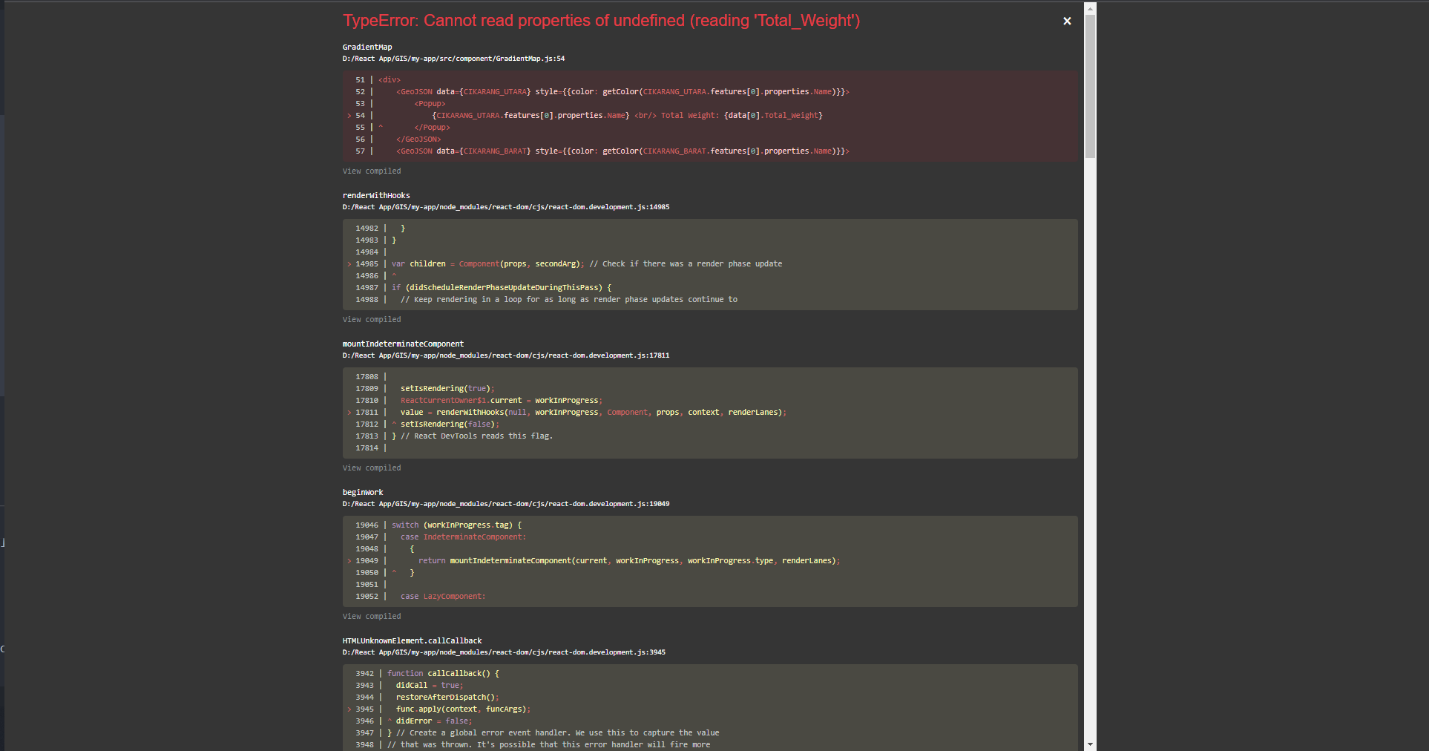This screenshot has width=1429, height=751.
Task: Click the vertical scrollbar thumb
Action: [x=1090, y=86]
